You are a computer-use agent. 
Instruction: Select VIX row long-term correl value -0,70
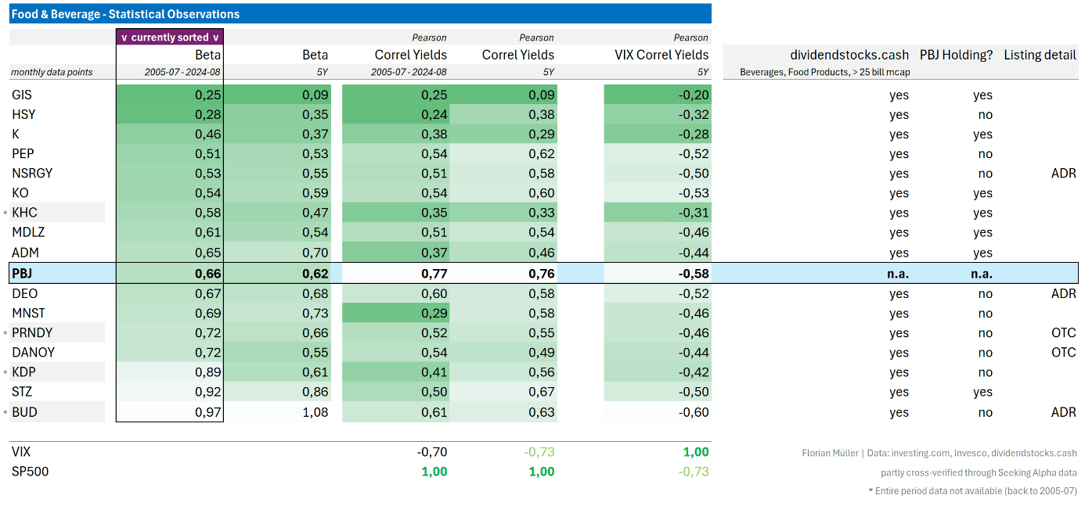pos(432,451)
